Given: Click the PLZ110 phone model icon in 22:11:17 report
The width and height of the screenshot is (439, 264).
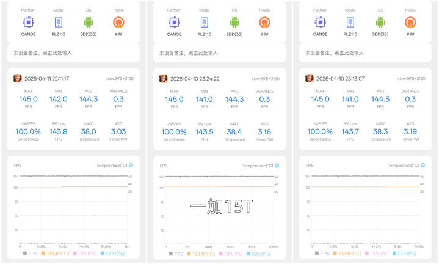Looking at the screenshot, I should point(58,23).
